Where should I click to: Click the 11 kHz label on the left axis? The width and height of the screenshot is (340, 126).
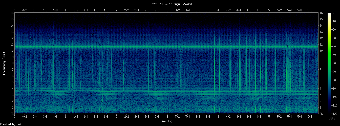[x=12, y=45]
